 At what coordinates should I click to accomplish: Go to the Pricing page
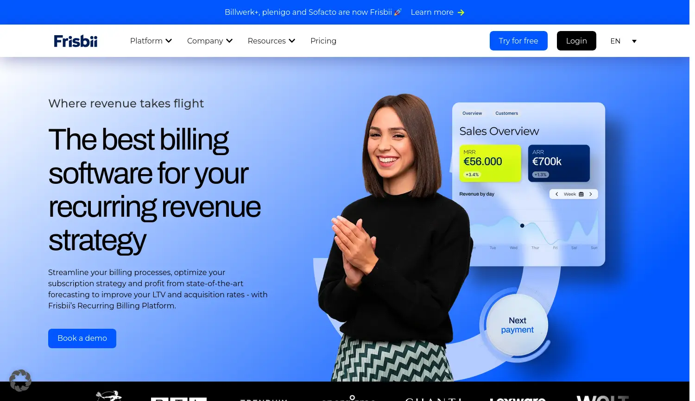pos(323,41)
